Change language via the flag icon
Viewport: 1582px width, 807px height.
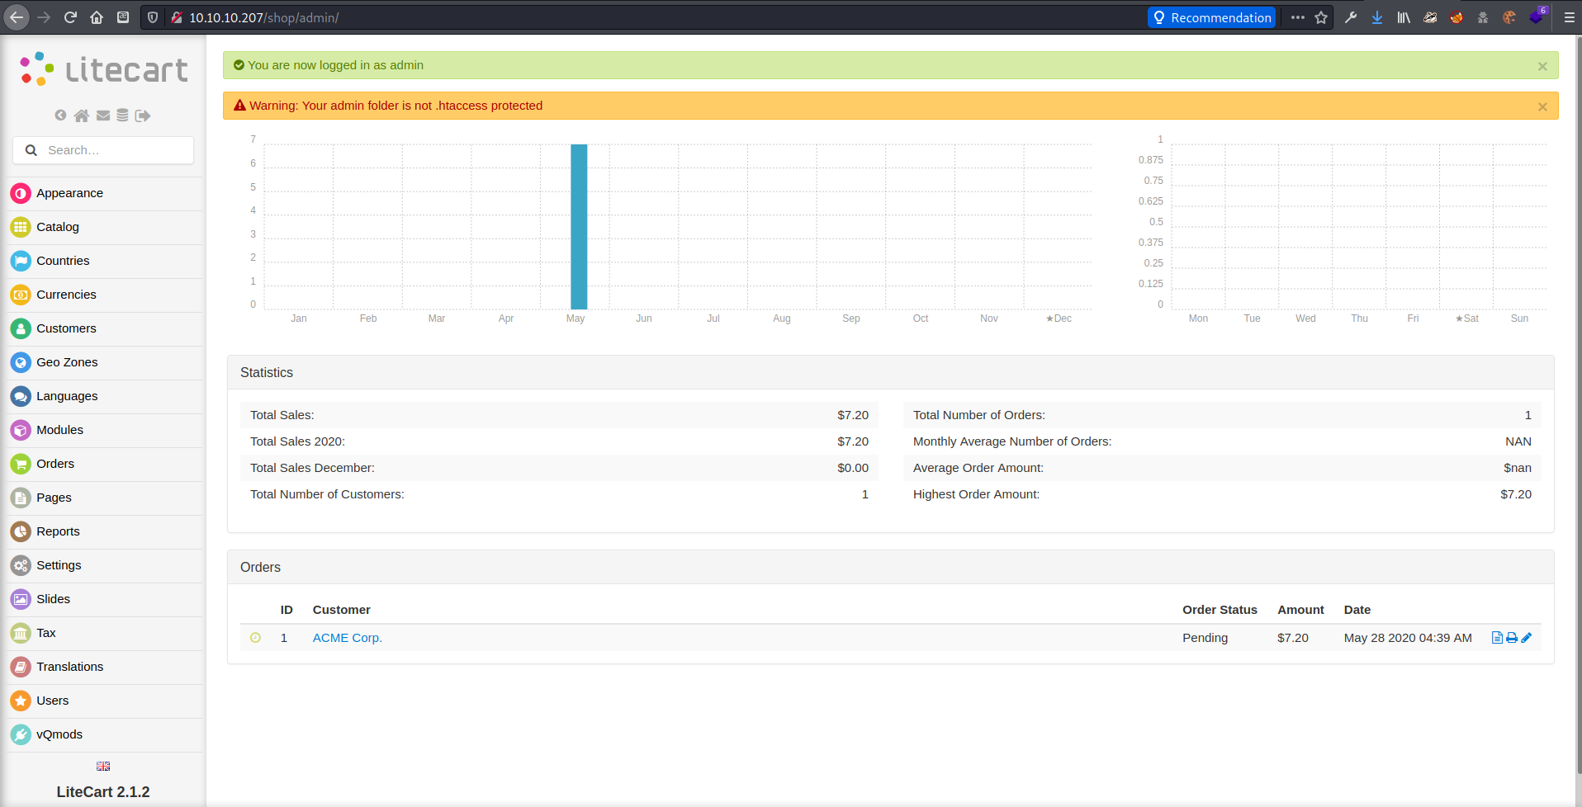point(103,767)
